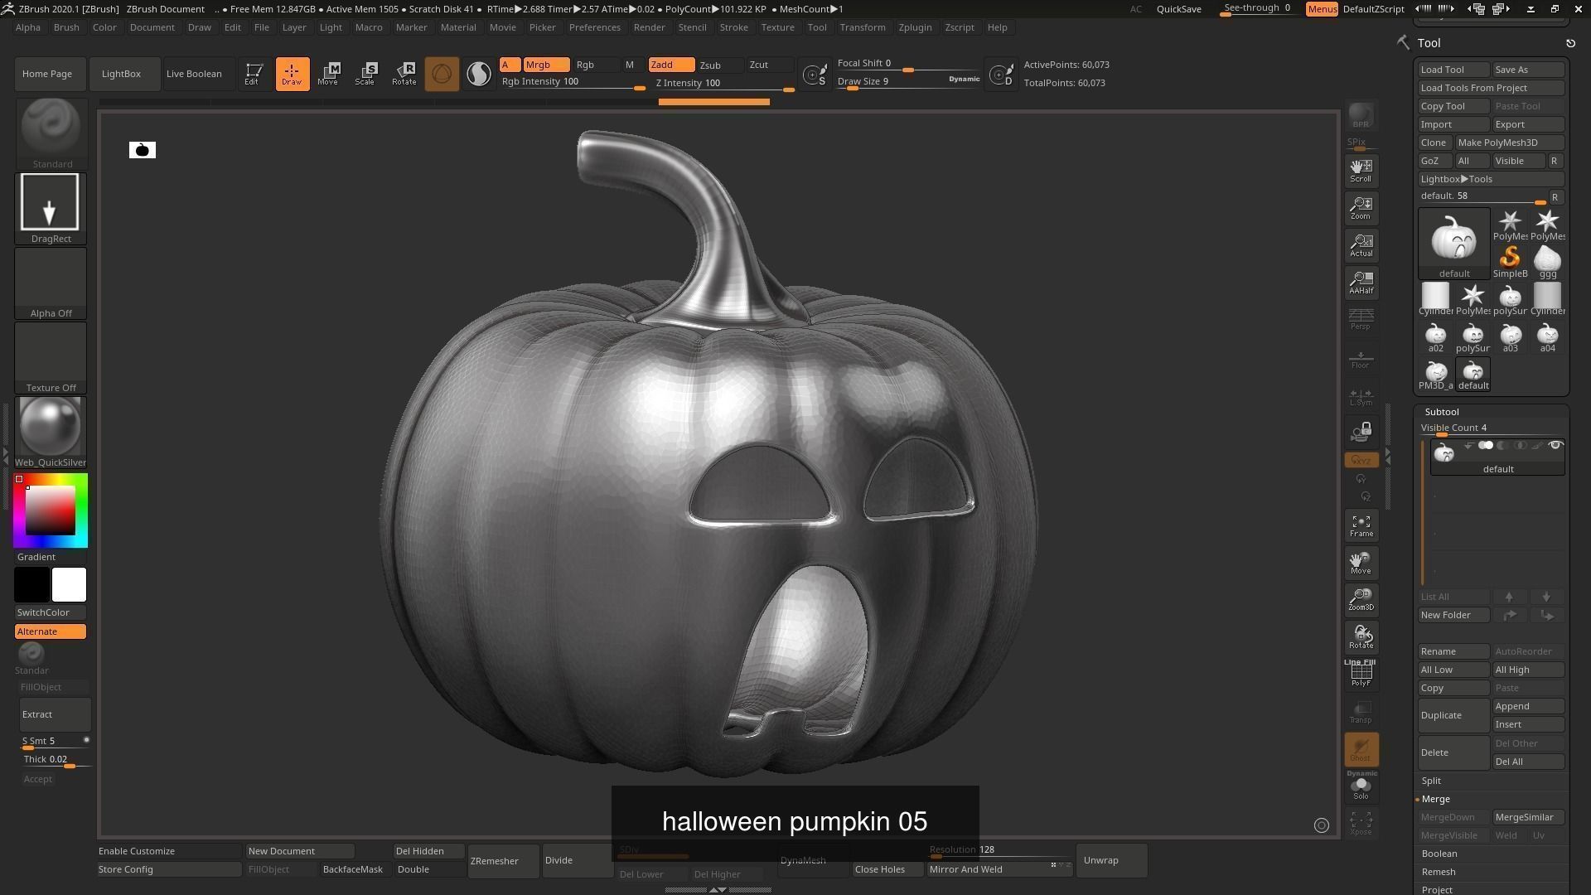1591x895 pixels.
Task: Click the Standard brush thumbnail
Action: pyautogui.click(x=51, y=134)
